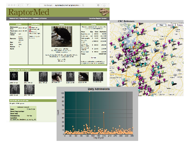Click the highest peak point in Daily Admissions

89,92
